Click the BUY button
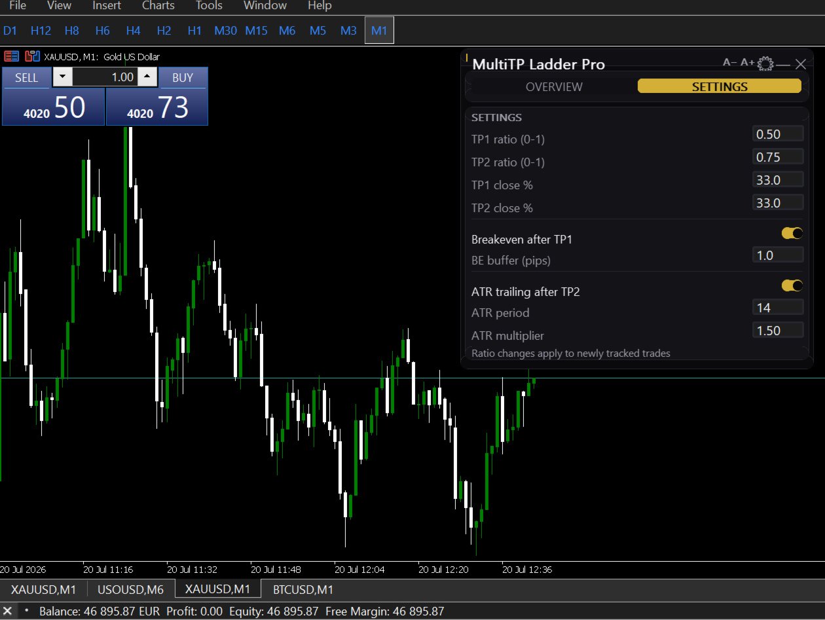 [183, 77]
